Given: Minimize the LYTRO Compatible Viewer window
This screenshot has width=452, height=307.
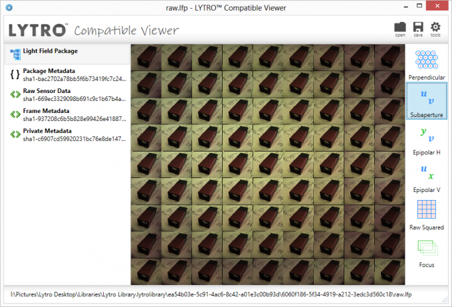Looking at the screenshot, I should coord(406,7).
